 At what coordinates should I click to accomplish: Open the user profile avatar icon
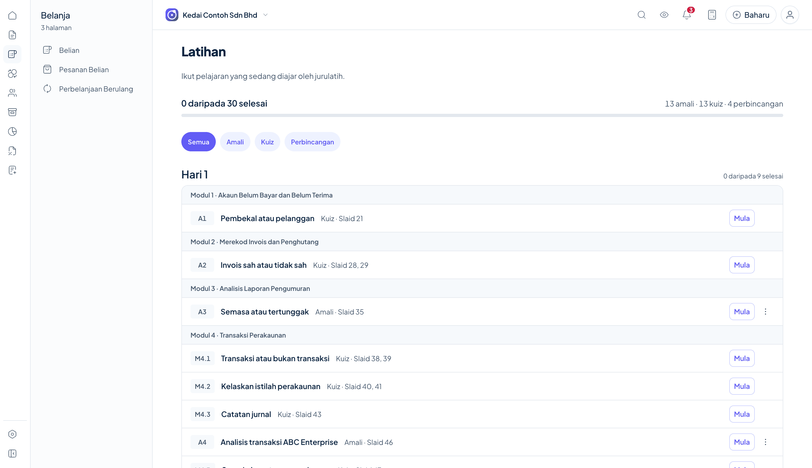click(790, 15)
